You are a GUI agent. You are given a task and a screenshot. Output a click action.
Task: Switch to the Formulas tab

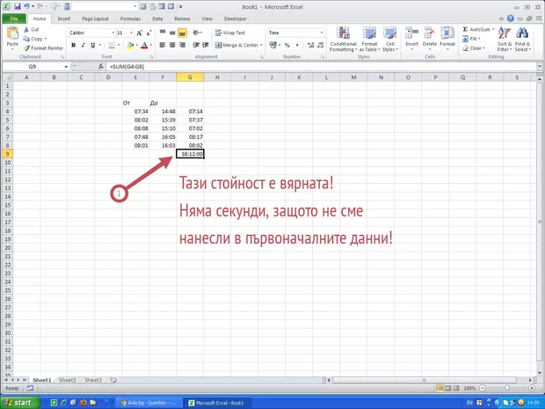tap(130, 18)
